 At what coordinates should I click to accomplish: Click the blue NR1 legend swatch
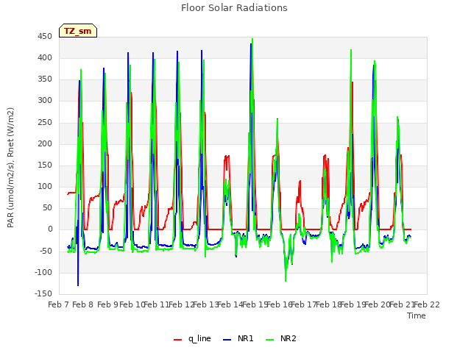pos(227,340)
